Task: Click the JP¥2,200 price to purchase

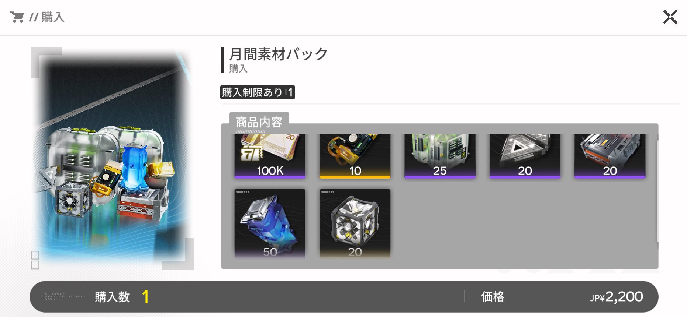Action: (x=616, y=297)
